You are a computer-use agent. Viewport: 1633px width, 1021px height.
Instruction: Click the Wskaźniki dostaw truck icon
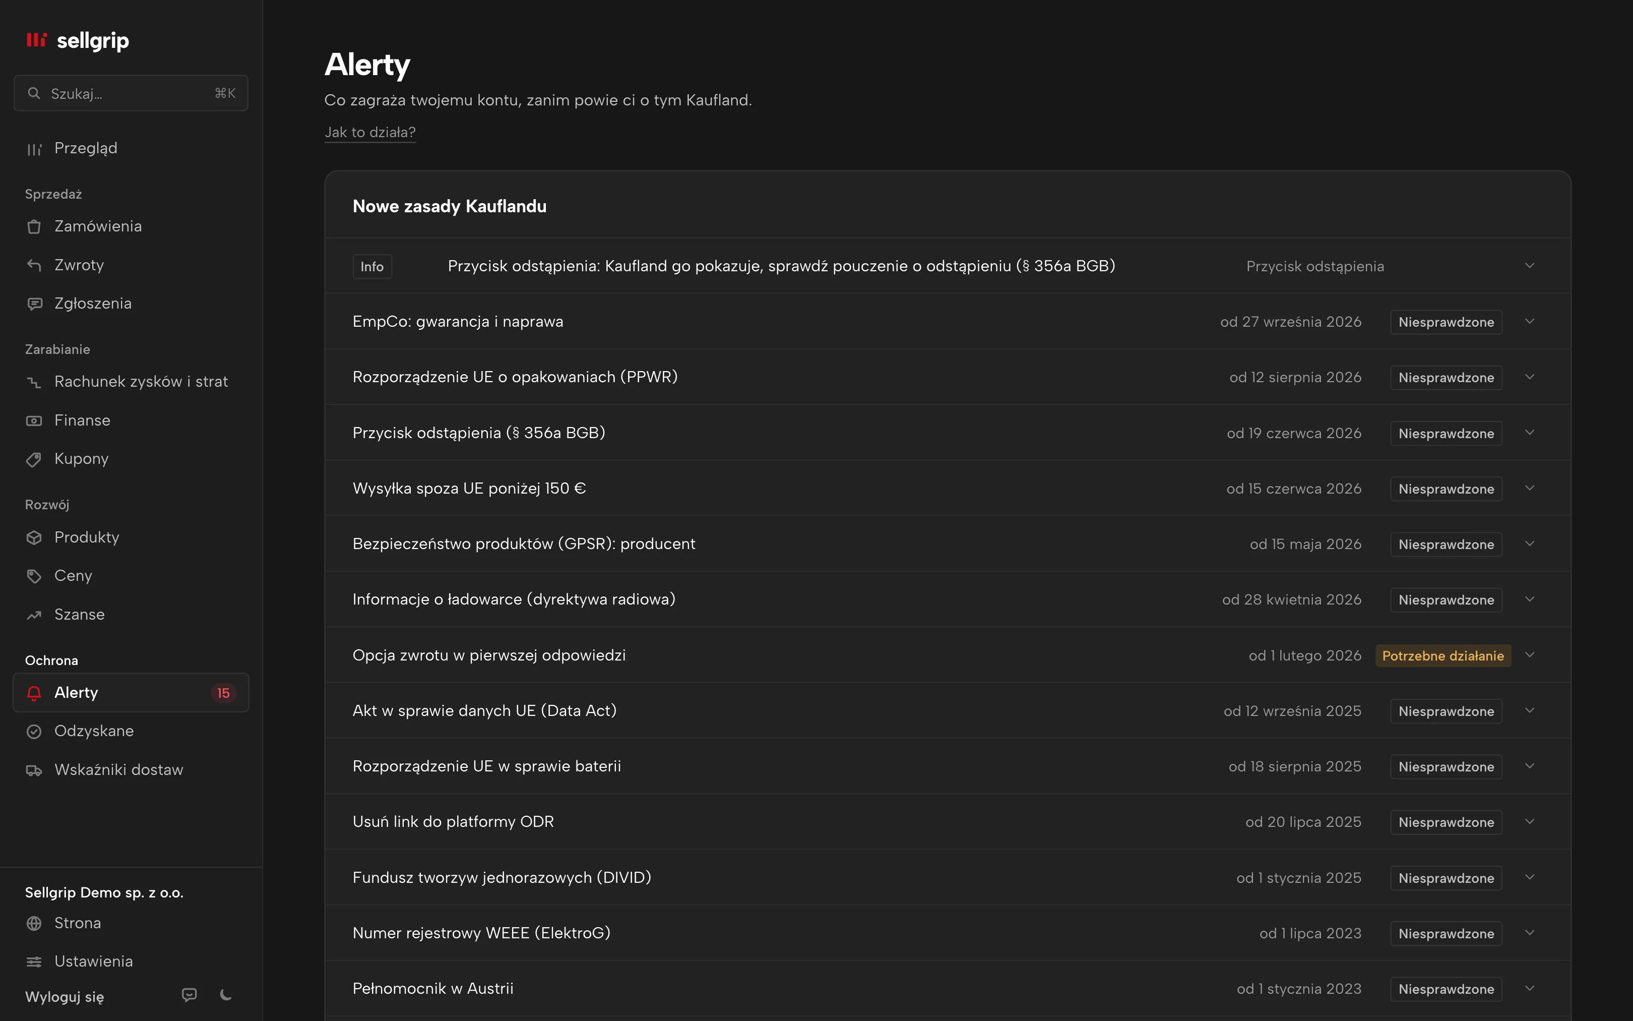[x=34, y=770]
